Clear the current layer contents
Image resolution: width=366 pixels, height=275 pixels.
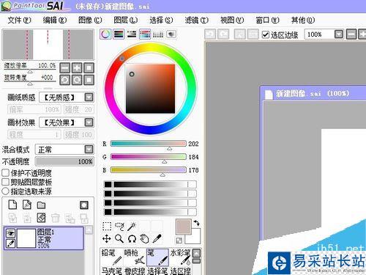tap(41, 218)
